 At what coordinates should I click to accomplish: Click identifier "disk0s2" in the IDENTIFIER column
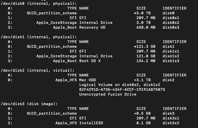tap(171, 23)
